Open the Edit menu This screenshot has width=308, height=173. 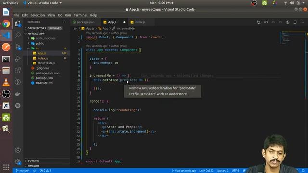[25, 15]
